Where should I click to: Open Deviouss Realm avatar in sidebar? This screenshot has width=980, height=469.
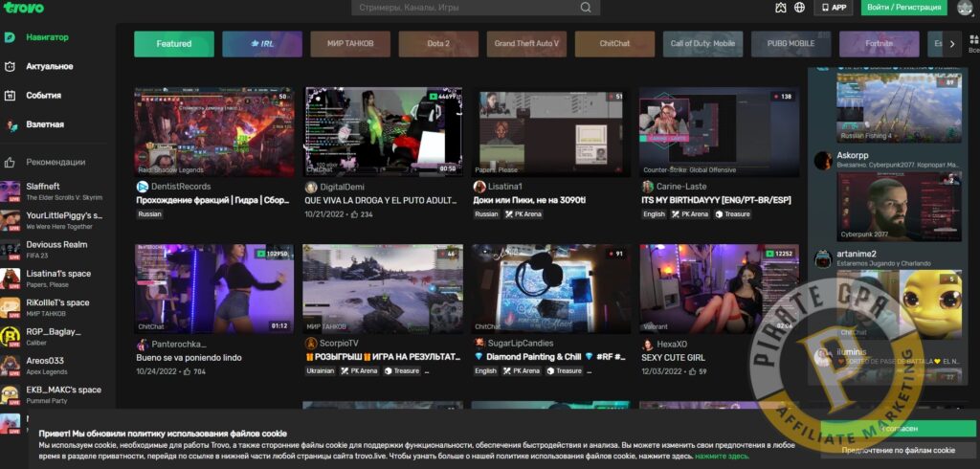coord(10,250)
